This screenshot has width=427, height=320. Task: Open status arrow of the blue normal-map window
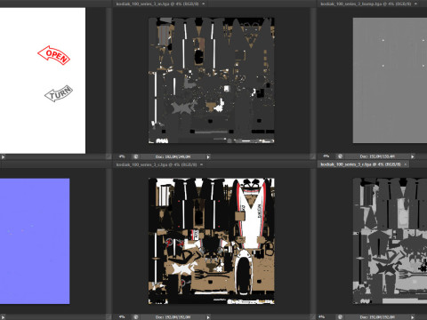coord(3,317)
